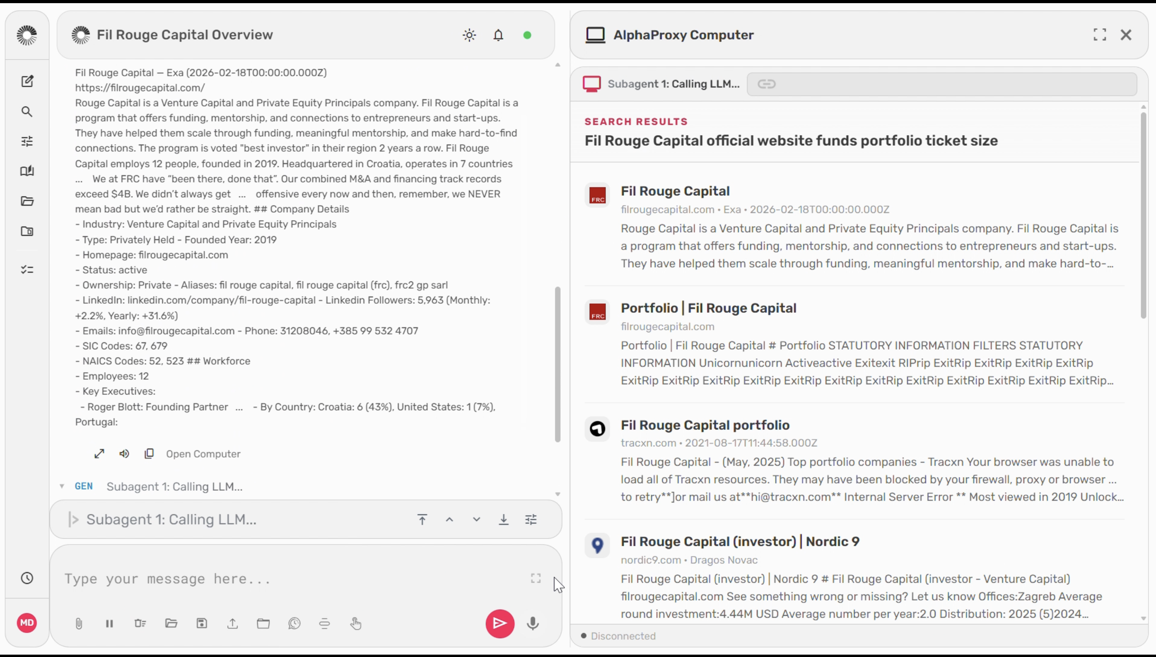
Task: Click the '- Status: active' line
Action: coord(111,270)
